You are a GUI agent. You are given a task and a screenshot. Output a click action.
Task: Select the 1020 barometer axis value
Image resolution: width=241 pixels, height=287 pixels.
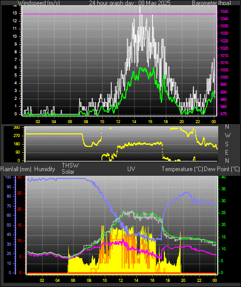(224, 48)
